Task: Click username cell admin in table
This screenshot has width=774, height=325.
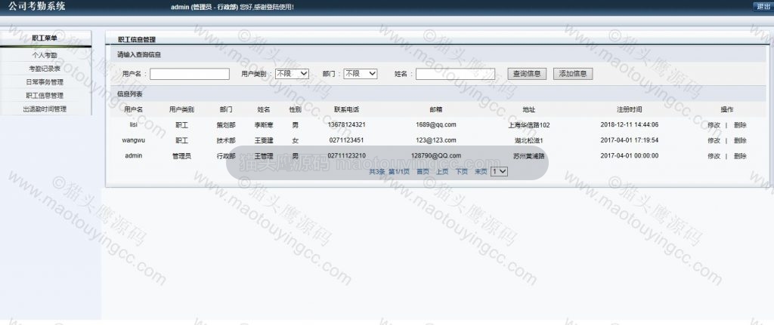Action: 133,155
